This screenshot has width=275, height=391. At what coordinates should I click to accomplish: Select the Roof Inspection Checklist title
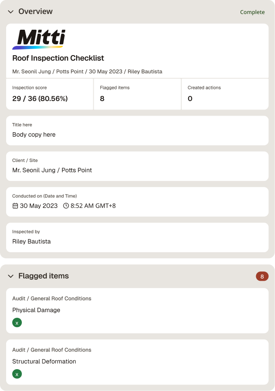tap(58, 58)
